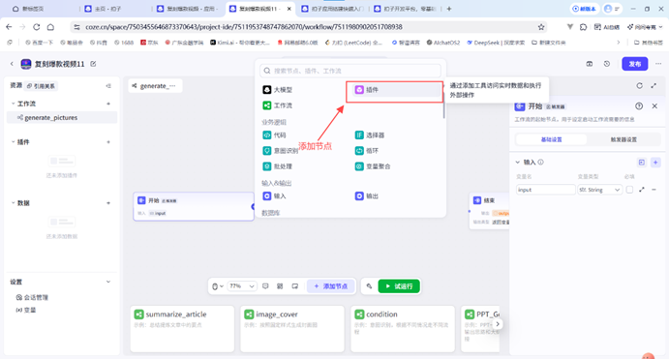Add a 代码 code node
This screenshot has width=669, height=359.
click(274, 135)
